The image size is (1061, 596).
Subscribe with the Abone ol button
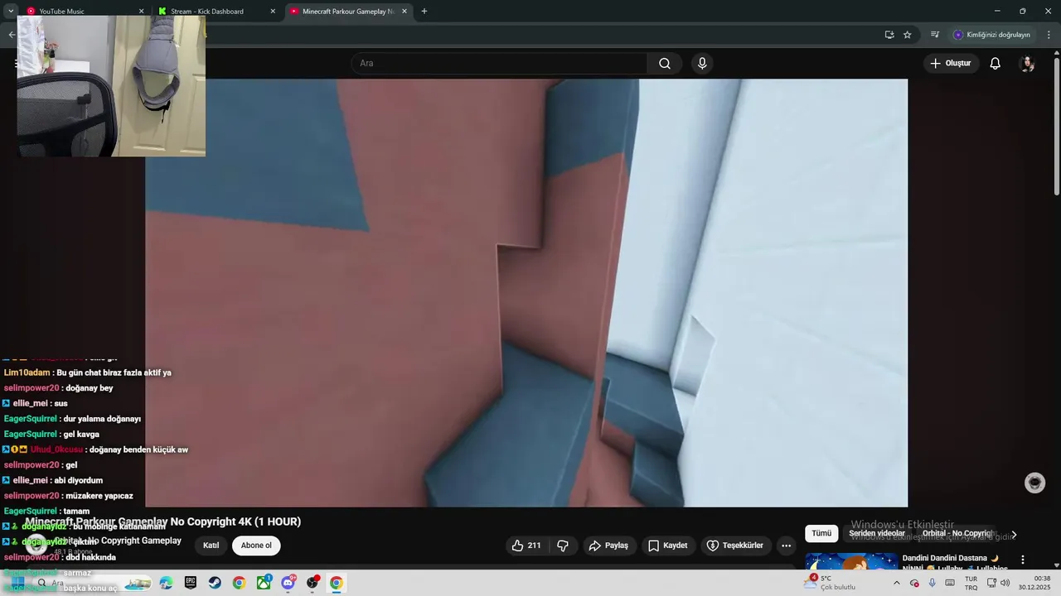click(x=256, y=546)
